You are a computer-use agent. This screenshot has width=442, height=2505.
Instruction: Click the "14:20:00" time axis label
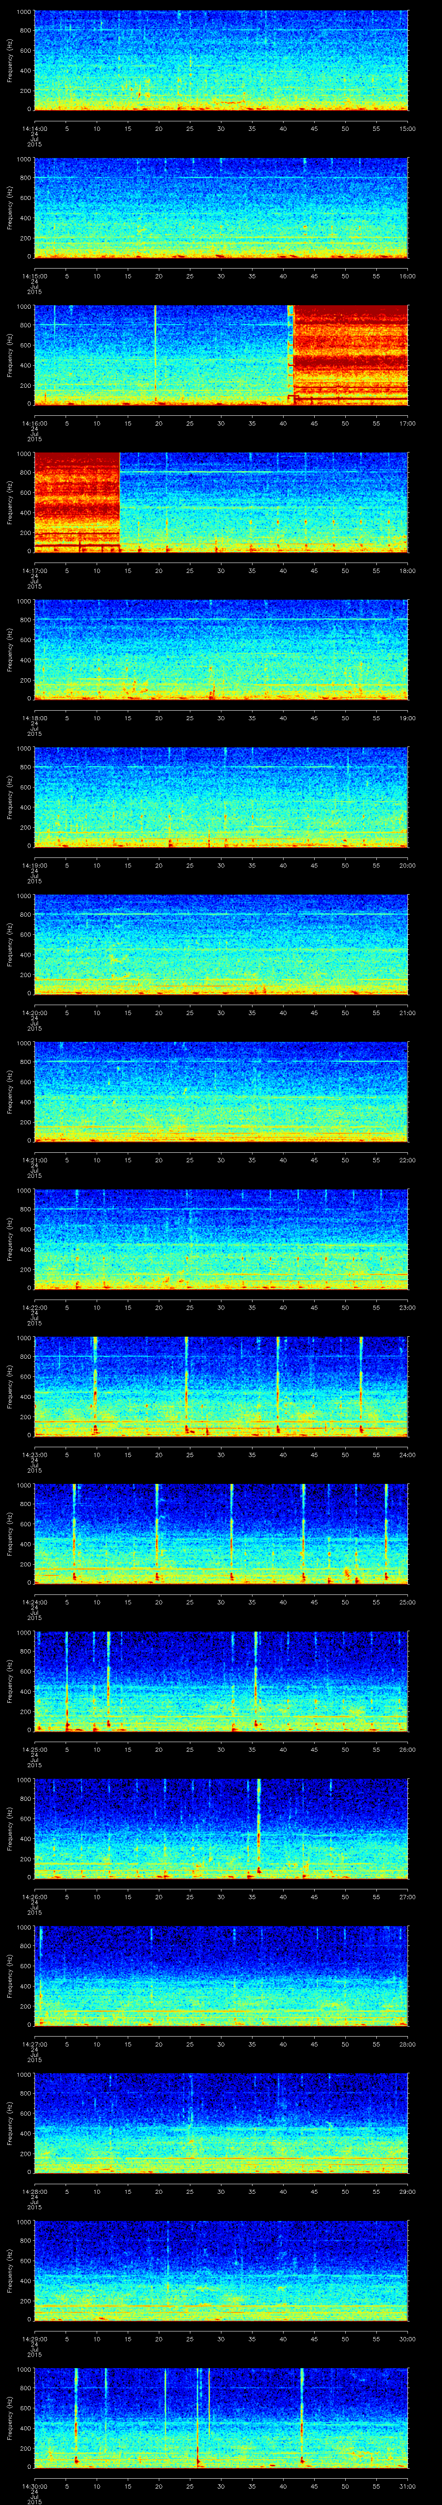(x=34, y=1012)
